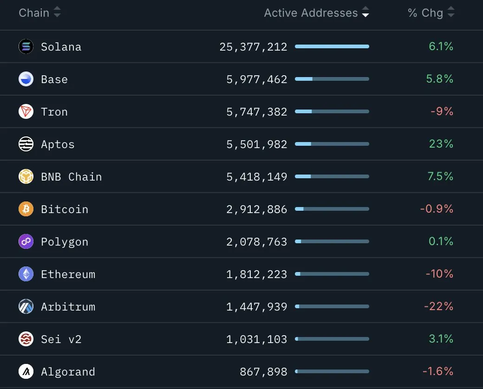
Task: Open the Tron row name
Action: pos(54,112)
